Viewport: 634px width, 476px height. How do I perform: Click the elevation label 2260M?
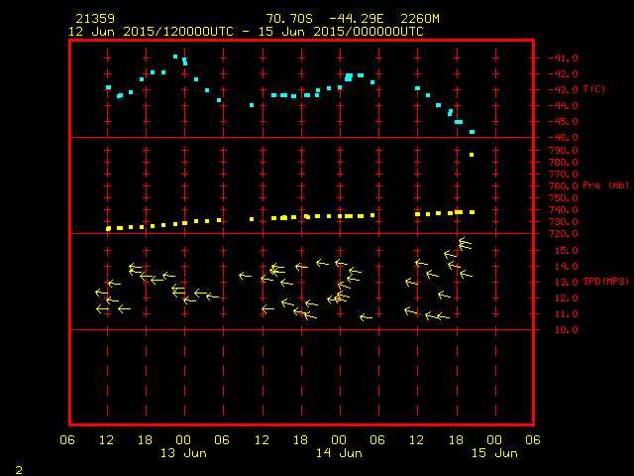(420, 19)
